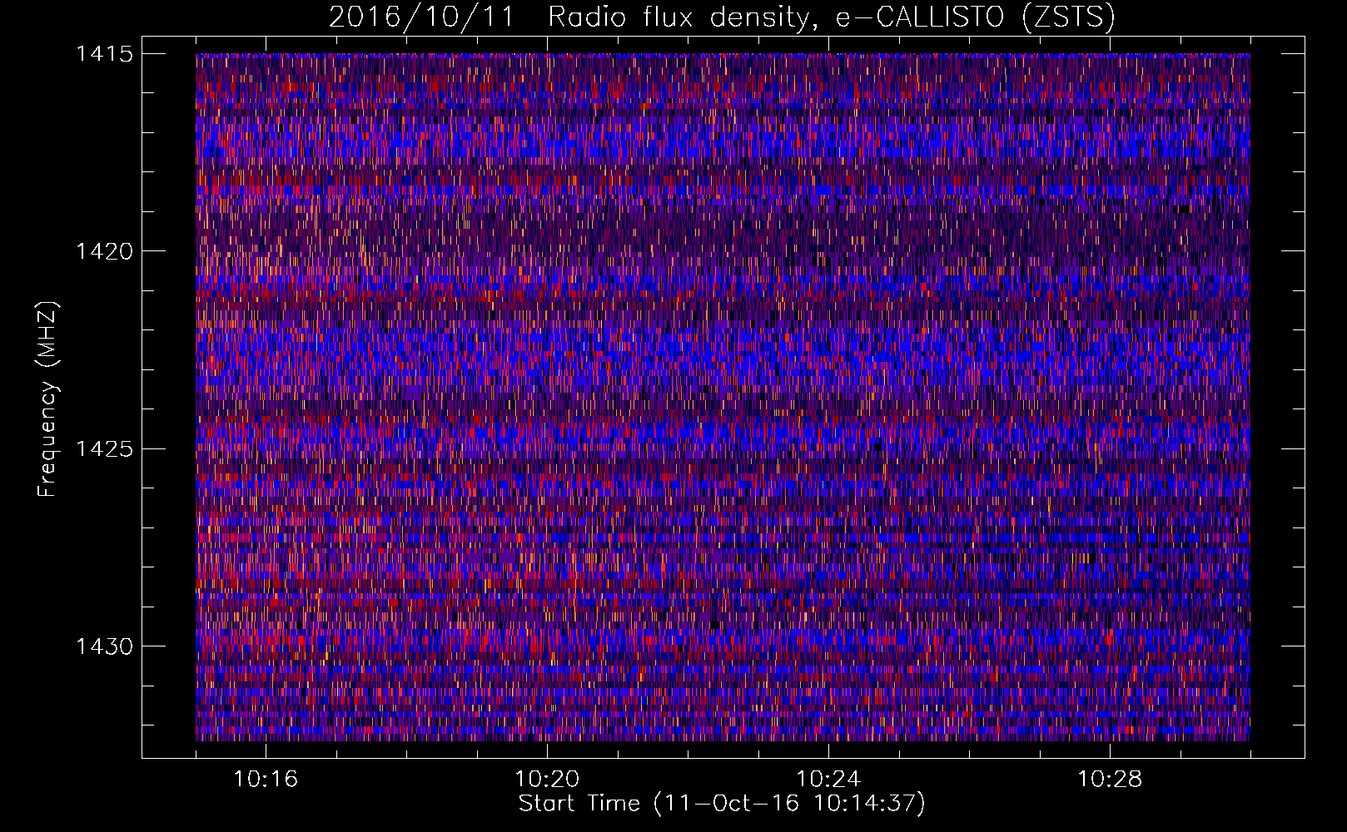Click the 'Frequency (MHZ)' axis title
The image size is (1347, 832).
pyautogui.click(x=48, y=399)
